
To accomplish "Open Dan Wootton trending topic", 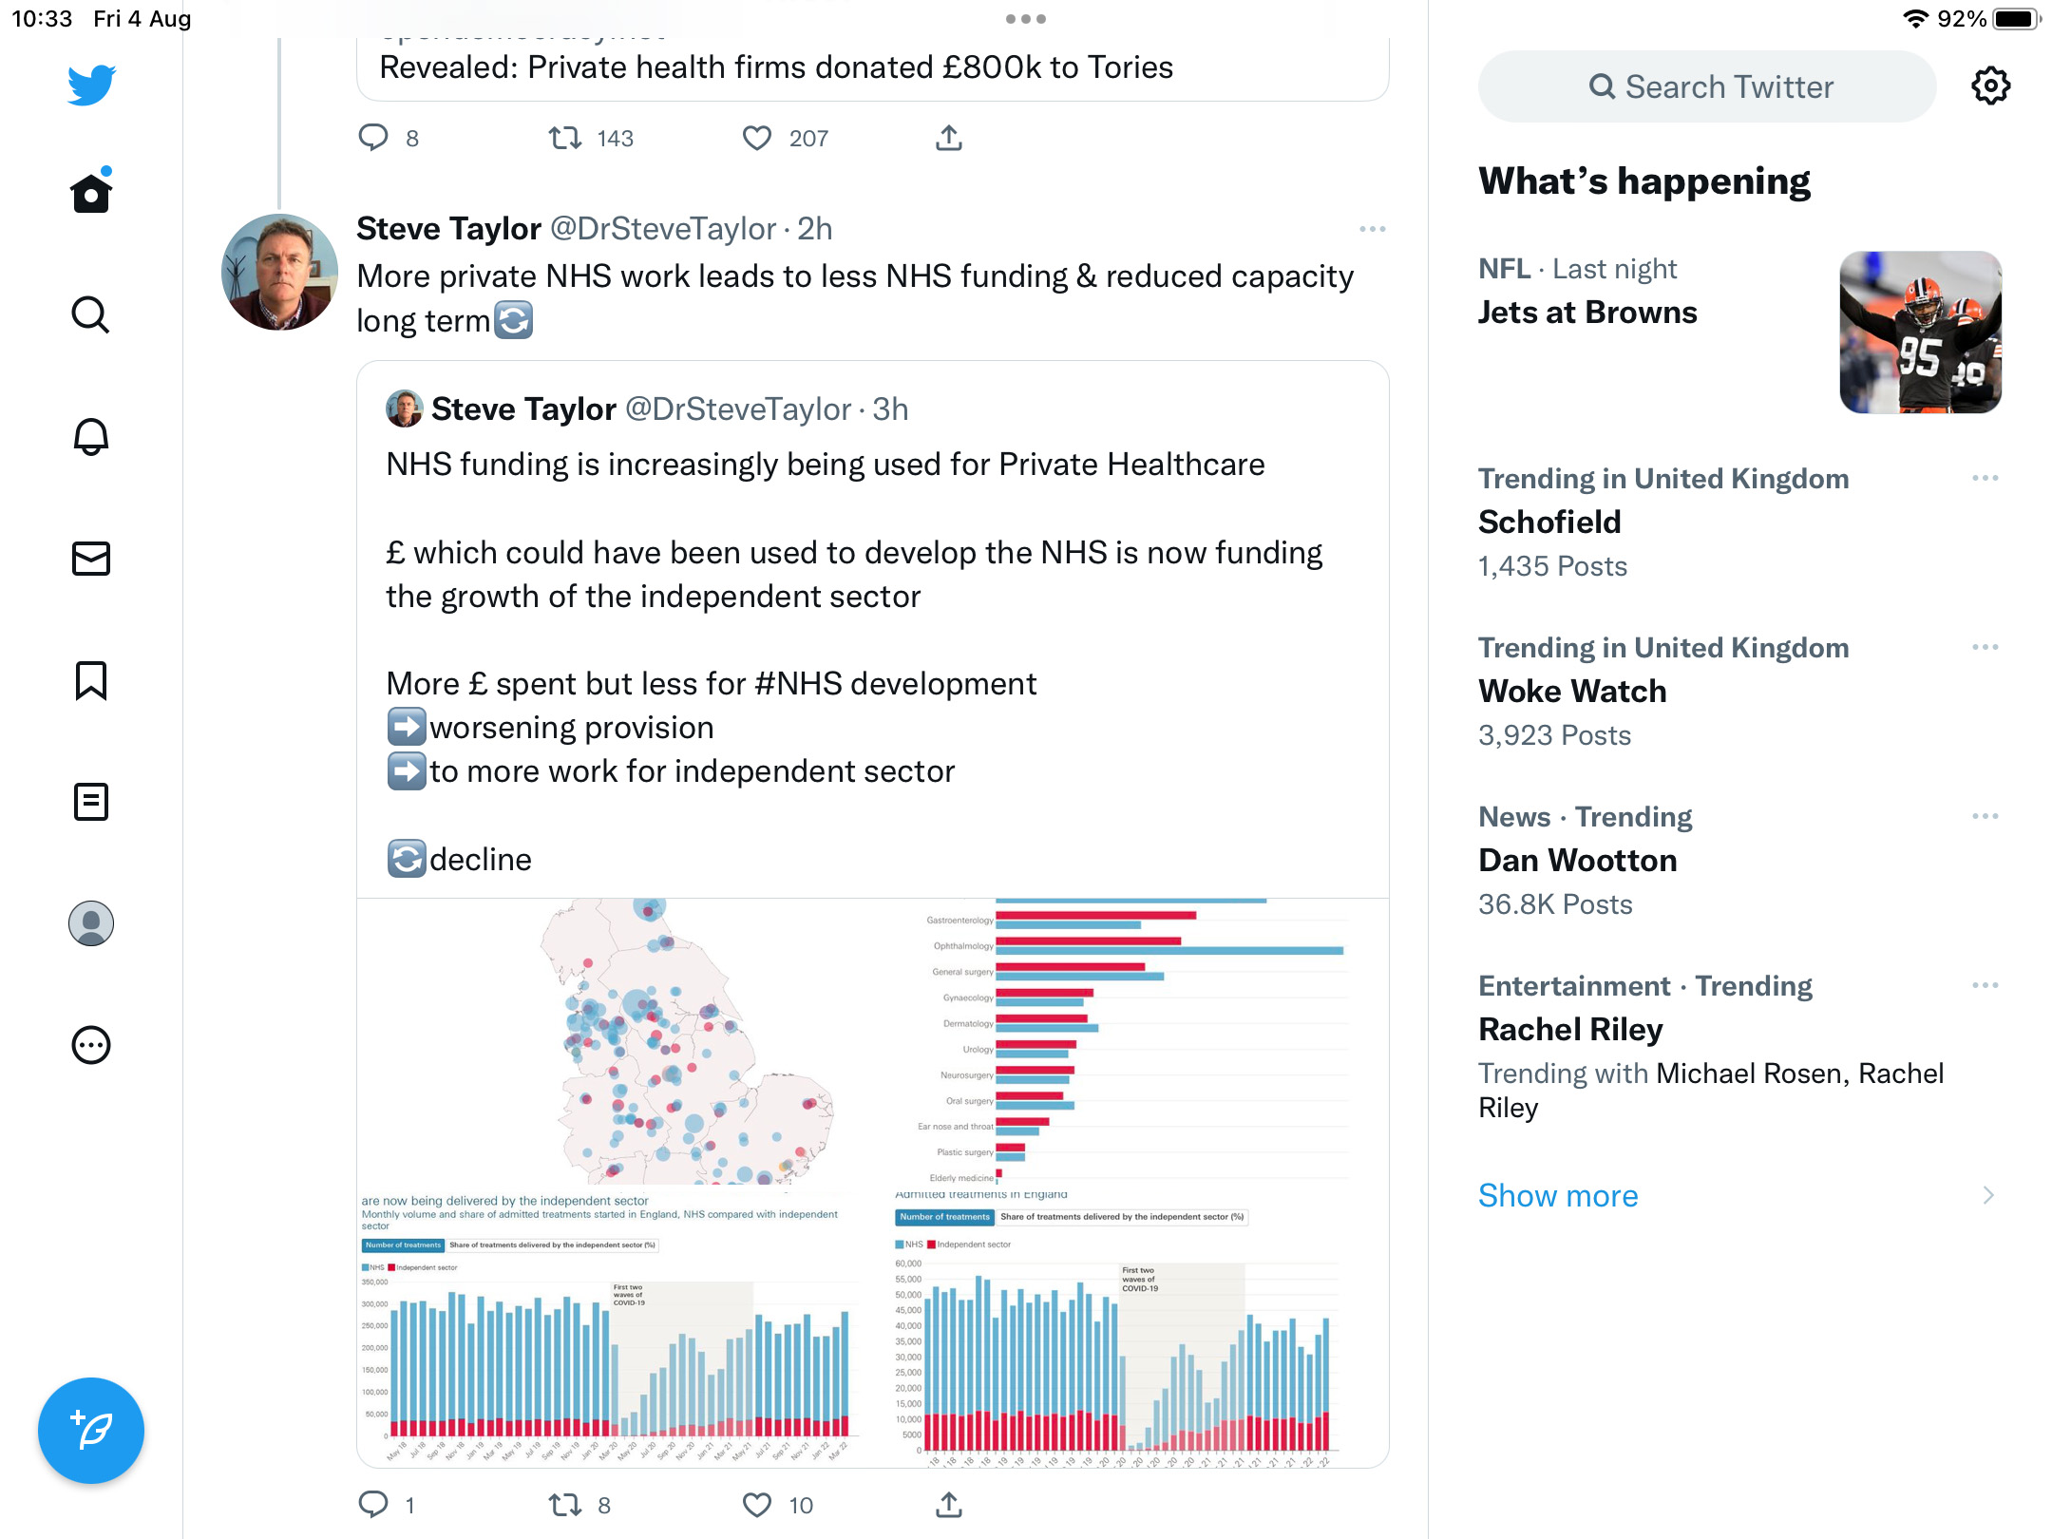I will (1578, 860).
